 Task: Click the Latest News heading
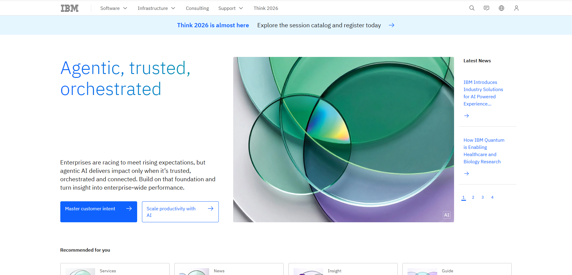click(x=477, y=61)
